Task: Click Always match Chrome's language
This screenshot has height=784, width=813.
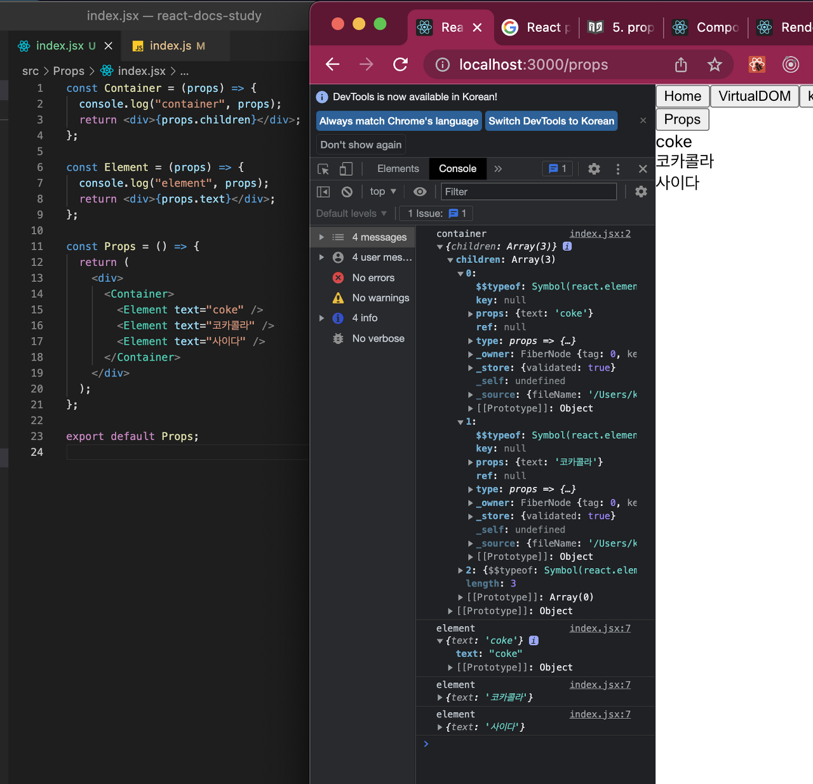Action: tap(399, 121)
